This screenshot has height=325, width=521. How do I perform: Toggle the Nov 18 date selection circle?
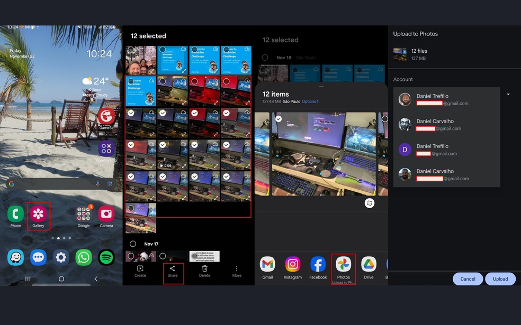point(265,58)
